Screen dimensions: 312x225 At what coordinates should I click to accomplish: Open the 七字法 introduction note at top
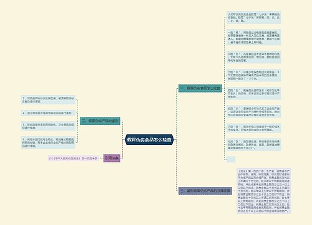(x=254, y=17)
